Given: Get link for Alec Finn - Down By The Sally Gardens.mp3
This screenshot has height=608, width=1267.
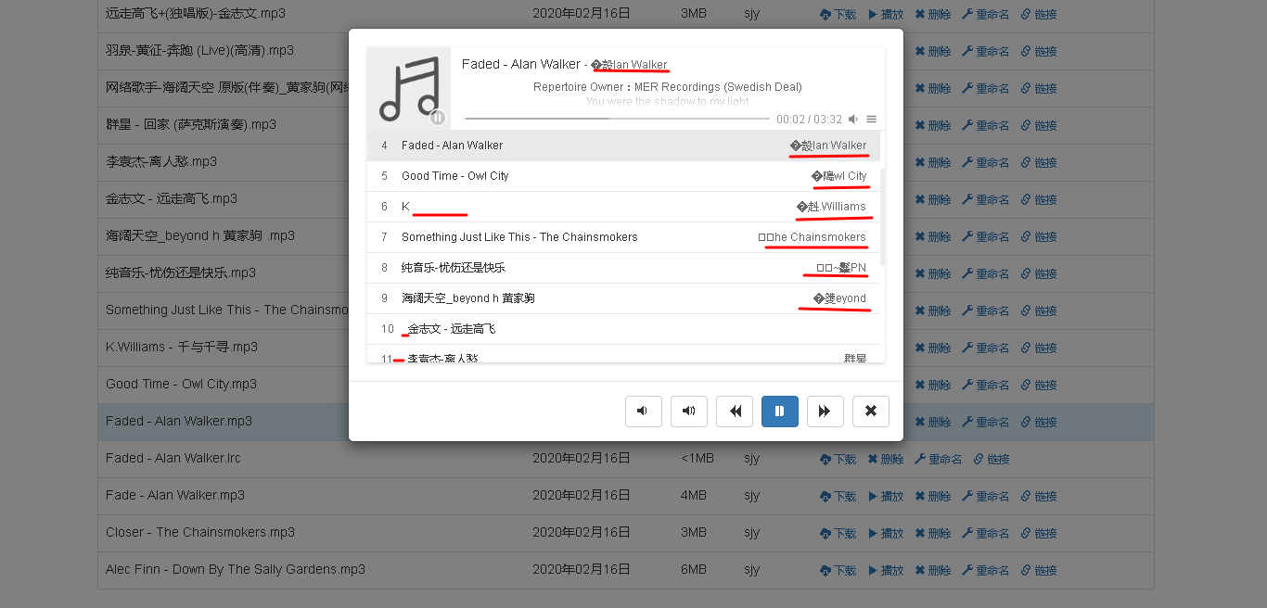Looking at the screenshot, I should coord(1039,570).
